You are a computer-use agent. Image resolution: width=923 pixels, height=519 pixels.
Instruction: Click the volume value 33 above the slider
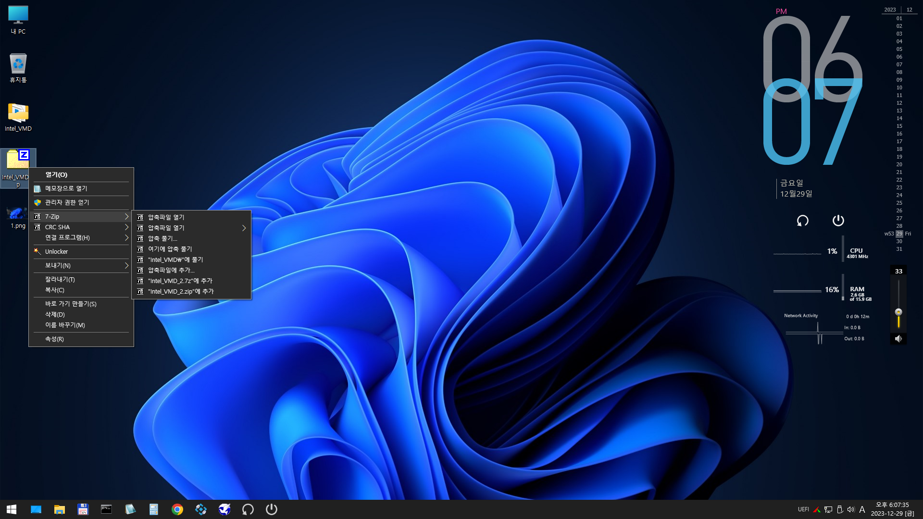pos(898,272)
